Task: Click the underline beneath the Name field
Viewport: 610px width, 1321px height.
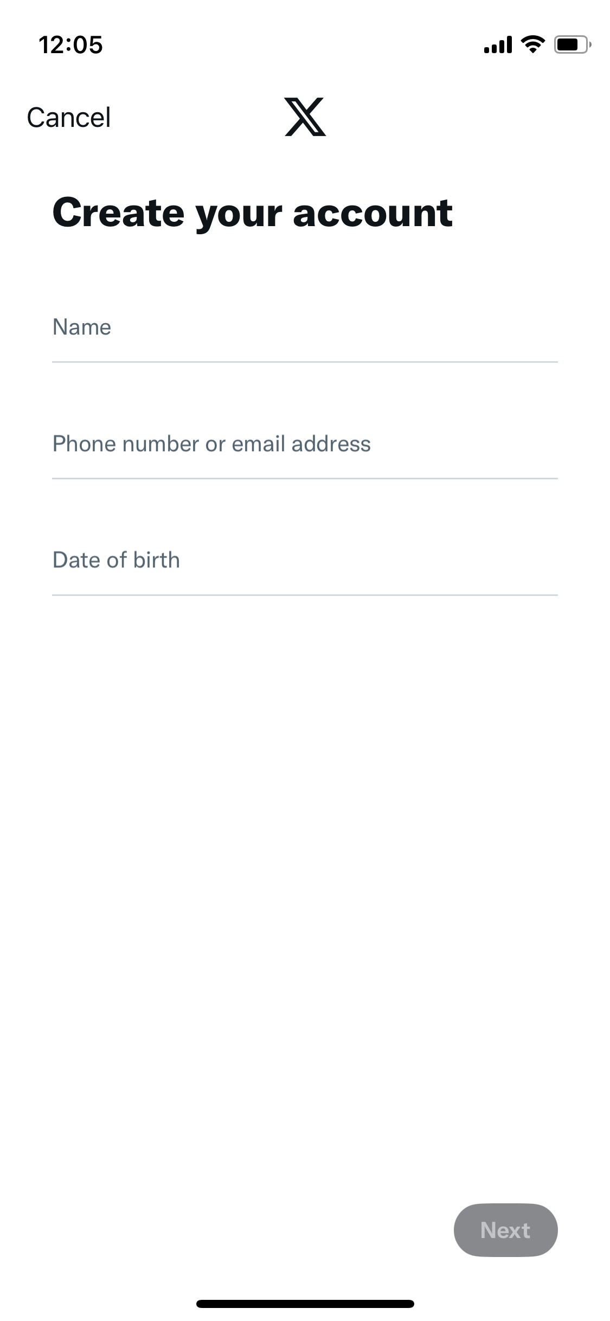Action: [x=305, y=362]
